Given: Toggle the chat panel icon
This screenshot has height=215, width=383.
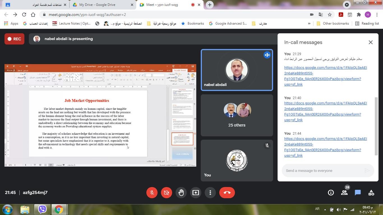Looking at the screenshot, I should (x=358, y=193).
